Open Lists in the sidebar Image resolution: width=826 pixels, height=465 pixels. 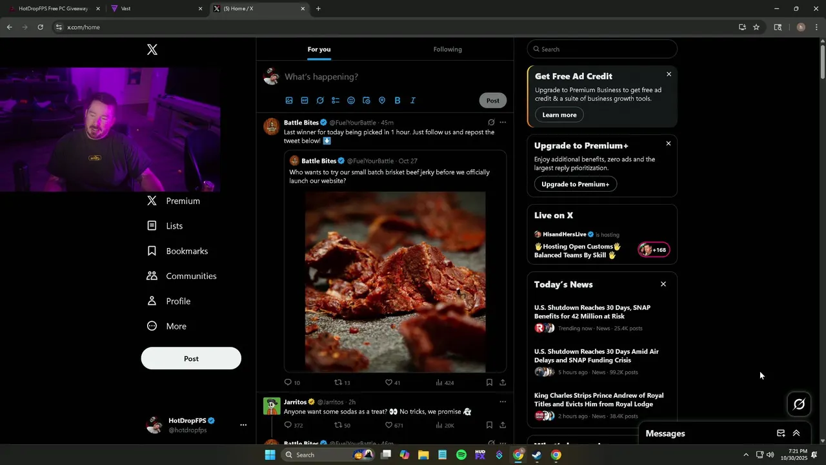tap(165, 226)
